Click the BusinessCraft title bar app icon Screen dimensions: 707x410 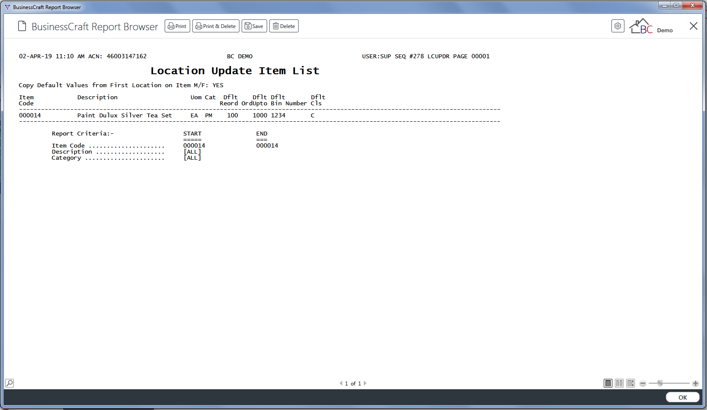[x=7, y=7]
